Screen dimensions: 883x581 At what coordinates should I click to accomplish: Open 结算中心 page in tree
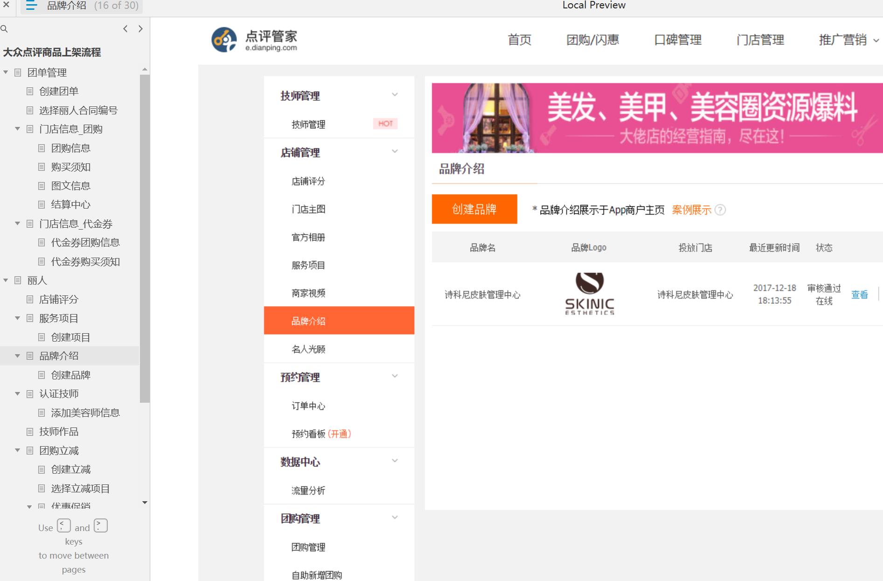70,204
